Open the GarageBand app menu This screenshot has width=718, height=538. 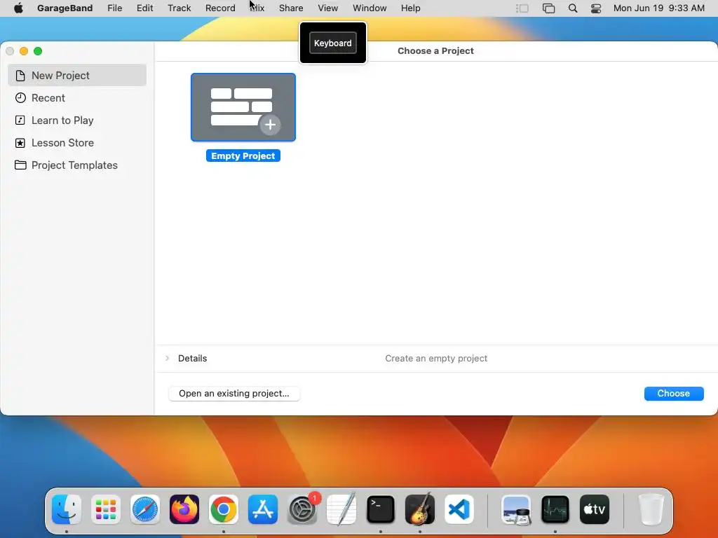point(65,8)
